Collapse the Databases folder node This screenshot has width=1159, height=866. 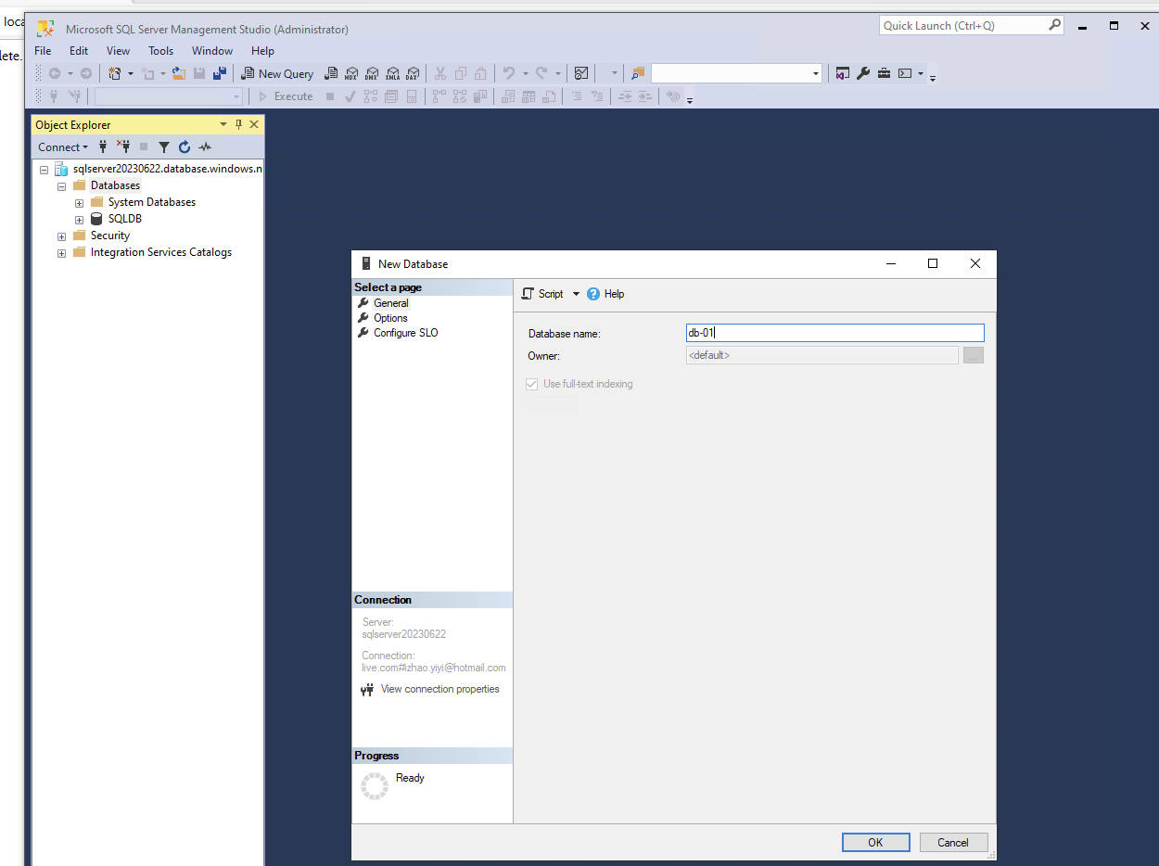(x=61, y=185)
